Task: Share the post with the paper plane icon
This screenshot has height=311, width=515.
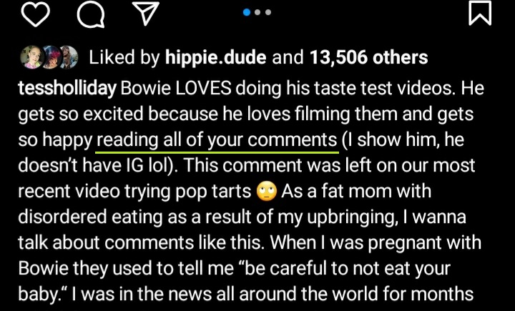Action: [x=146, y=14]
